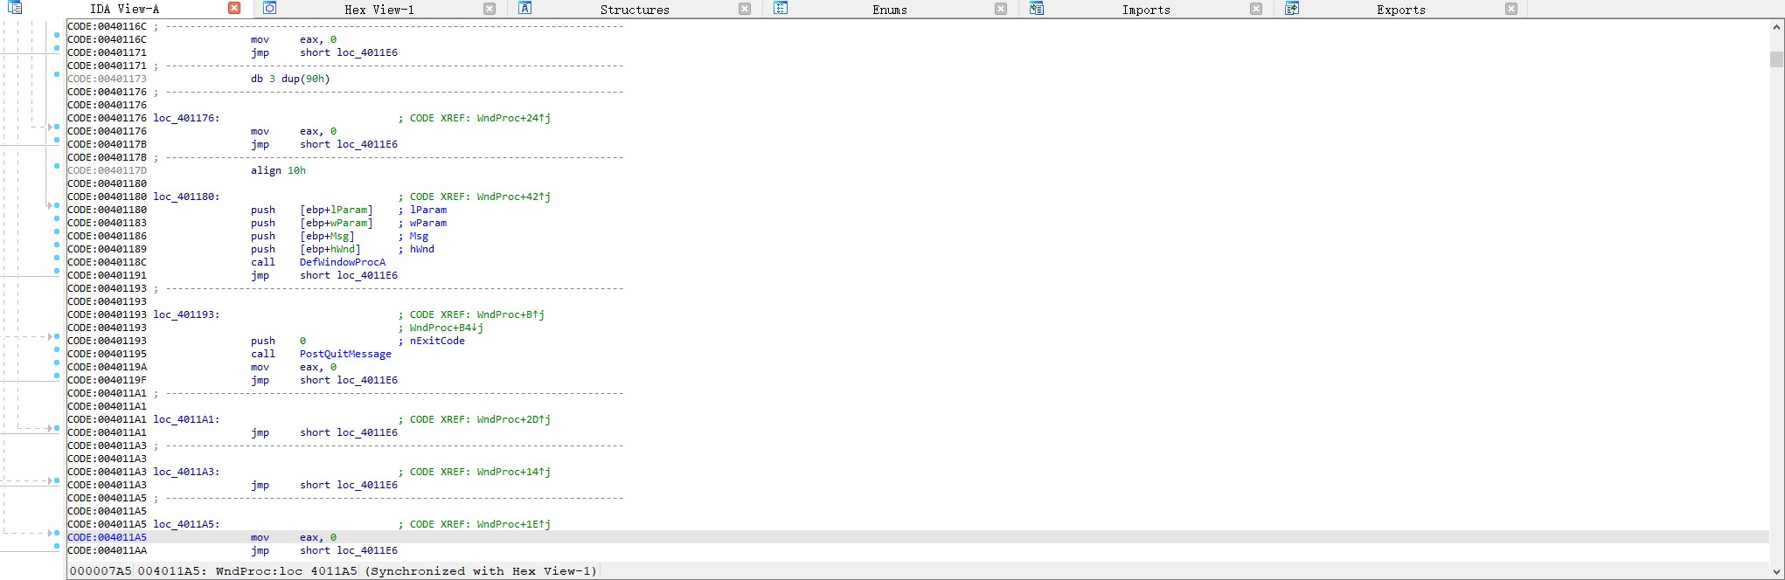Screen dimensions: 1785x580
Task: Click label loc_4011A3:
Action: click(186, 472)
